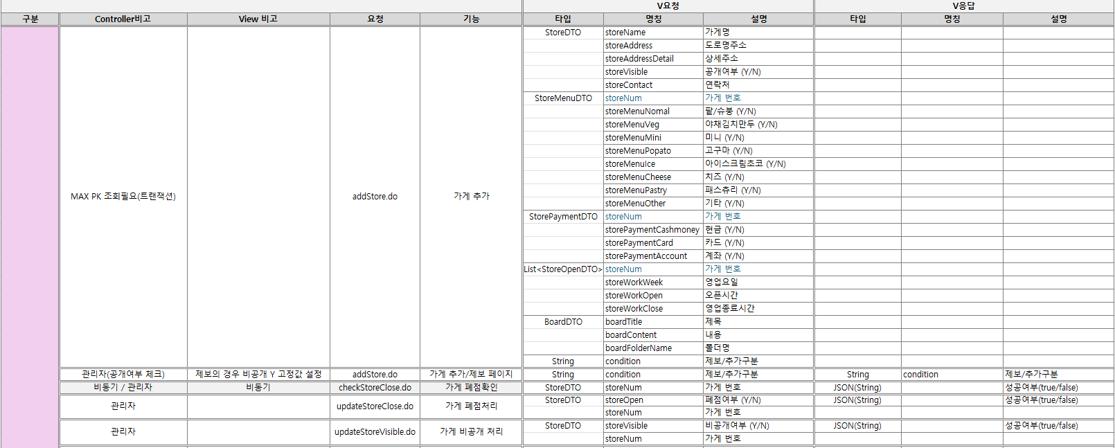Click the 'updateStoreClose.do' request cell
Screen dimensions: 1115x448
click(x=375, y=406)
